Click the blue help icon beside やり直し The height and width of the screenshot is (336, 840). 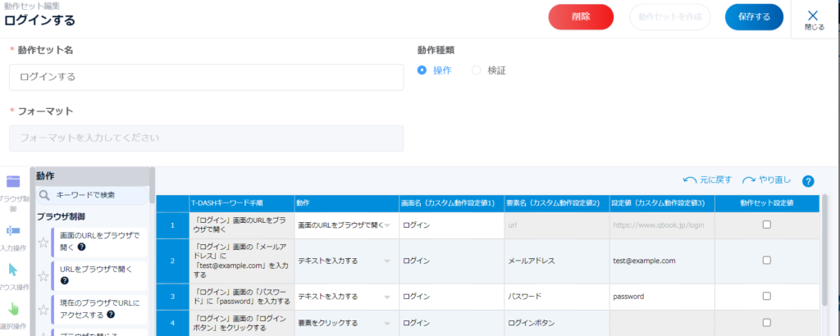point(807,181)
